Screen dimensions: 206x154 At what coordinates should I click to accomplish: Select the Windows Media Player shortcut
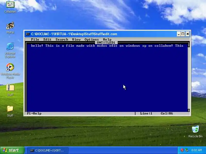point(10,71)
